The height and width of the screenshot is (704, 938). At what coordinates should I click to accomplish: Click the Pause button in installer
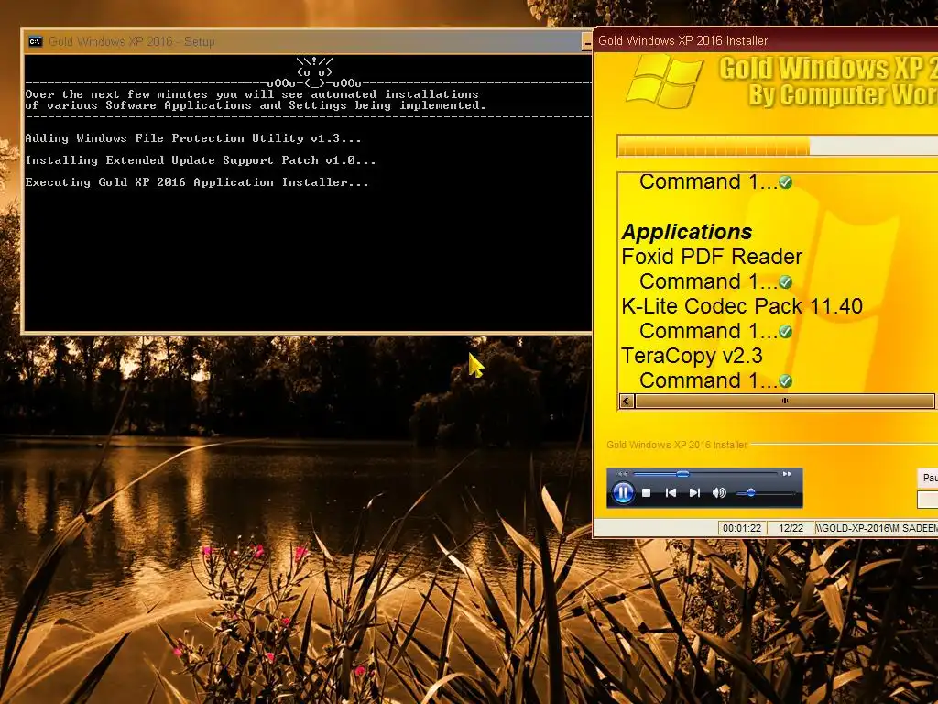pos(928,478)
